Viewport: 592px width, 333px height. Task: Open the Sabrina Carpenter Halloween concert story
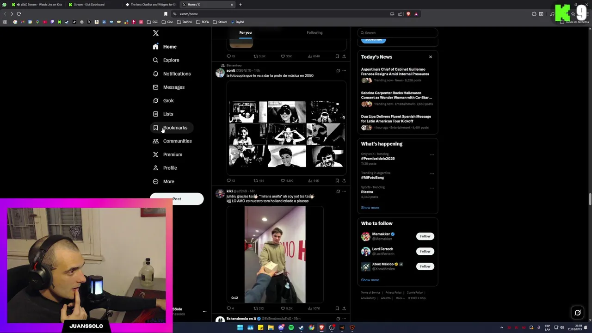[x=397, y=95]
